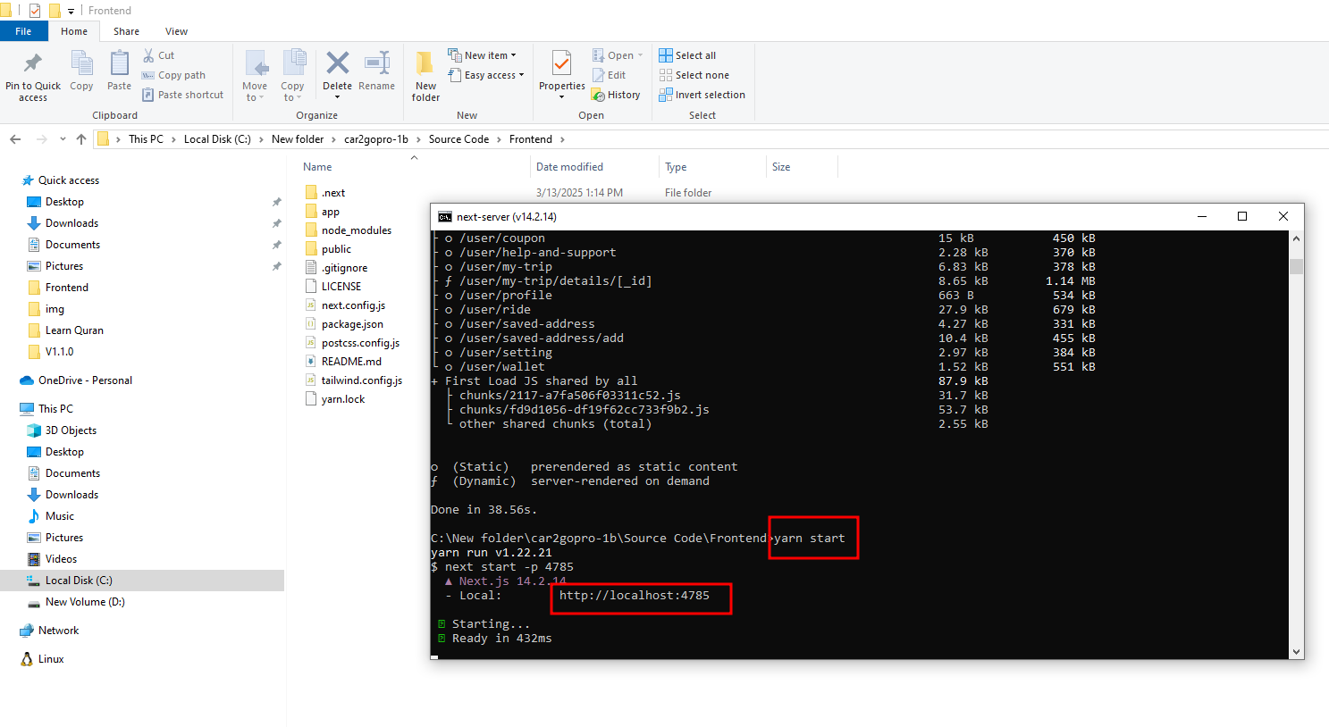This screenshot has height=727, width=1329.
Task: Open the .next folder
Action: [334, 193]
